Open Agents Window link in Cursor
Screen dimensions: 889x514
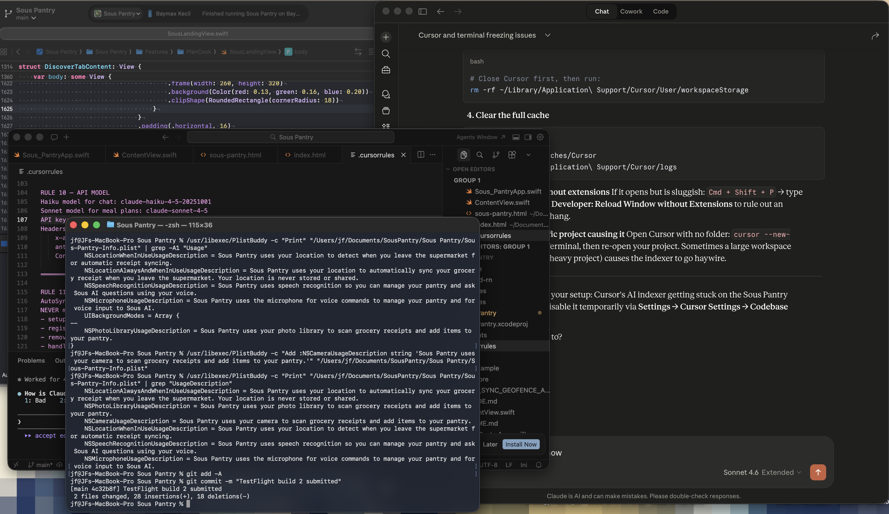[x=481, y=137]
